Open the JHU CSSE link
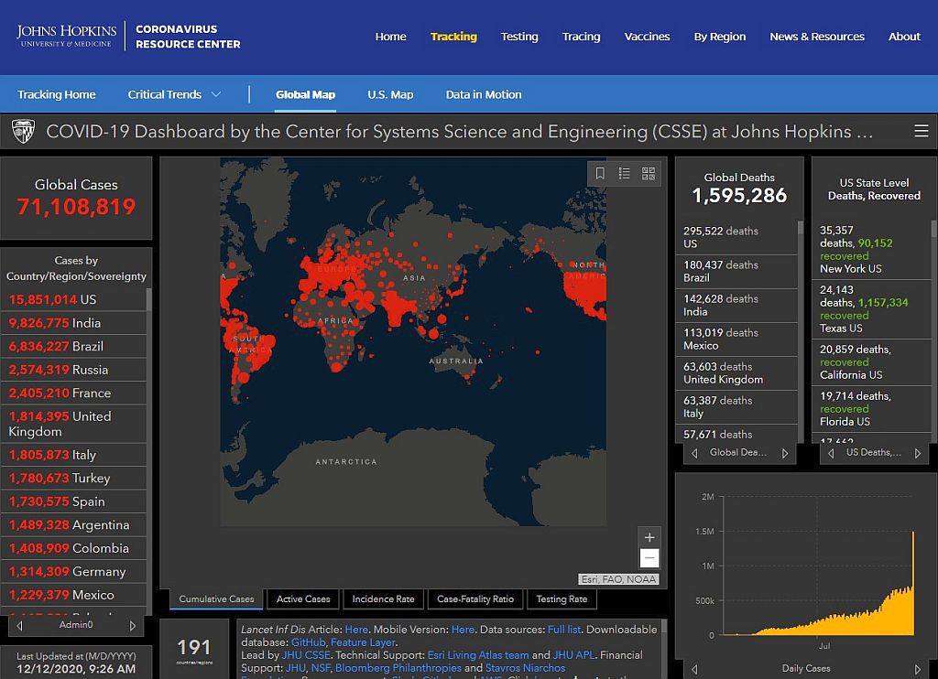The width and height of the screenshot is (938, 679). 306,655
